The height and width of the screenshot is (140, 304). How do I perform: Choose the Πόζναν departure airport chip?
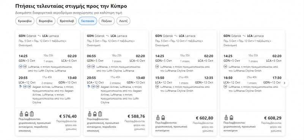point(107,21)
